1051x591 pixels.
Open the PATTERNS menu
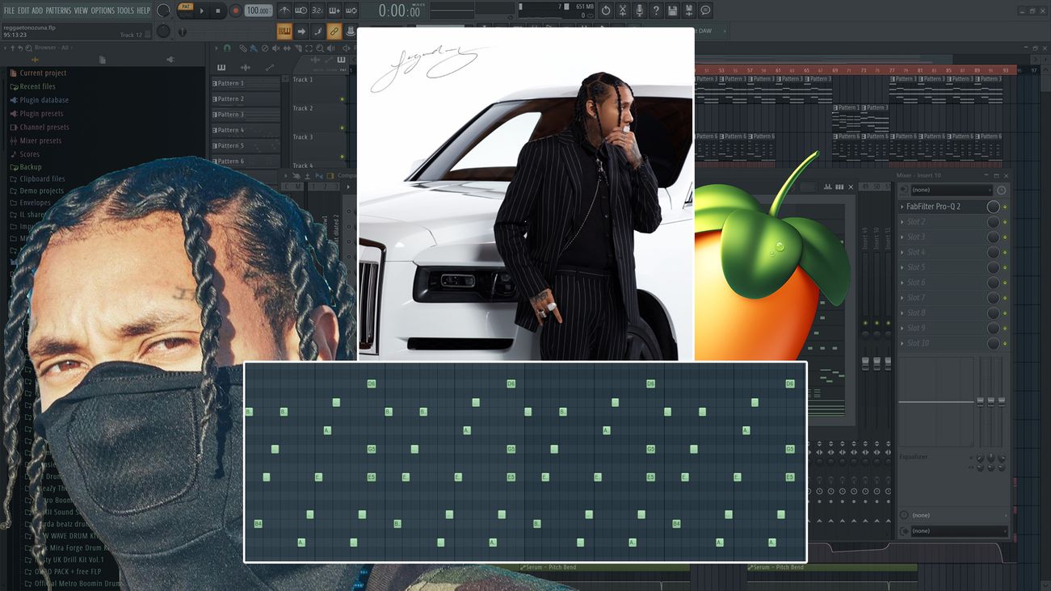58,10
